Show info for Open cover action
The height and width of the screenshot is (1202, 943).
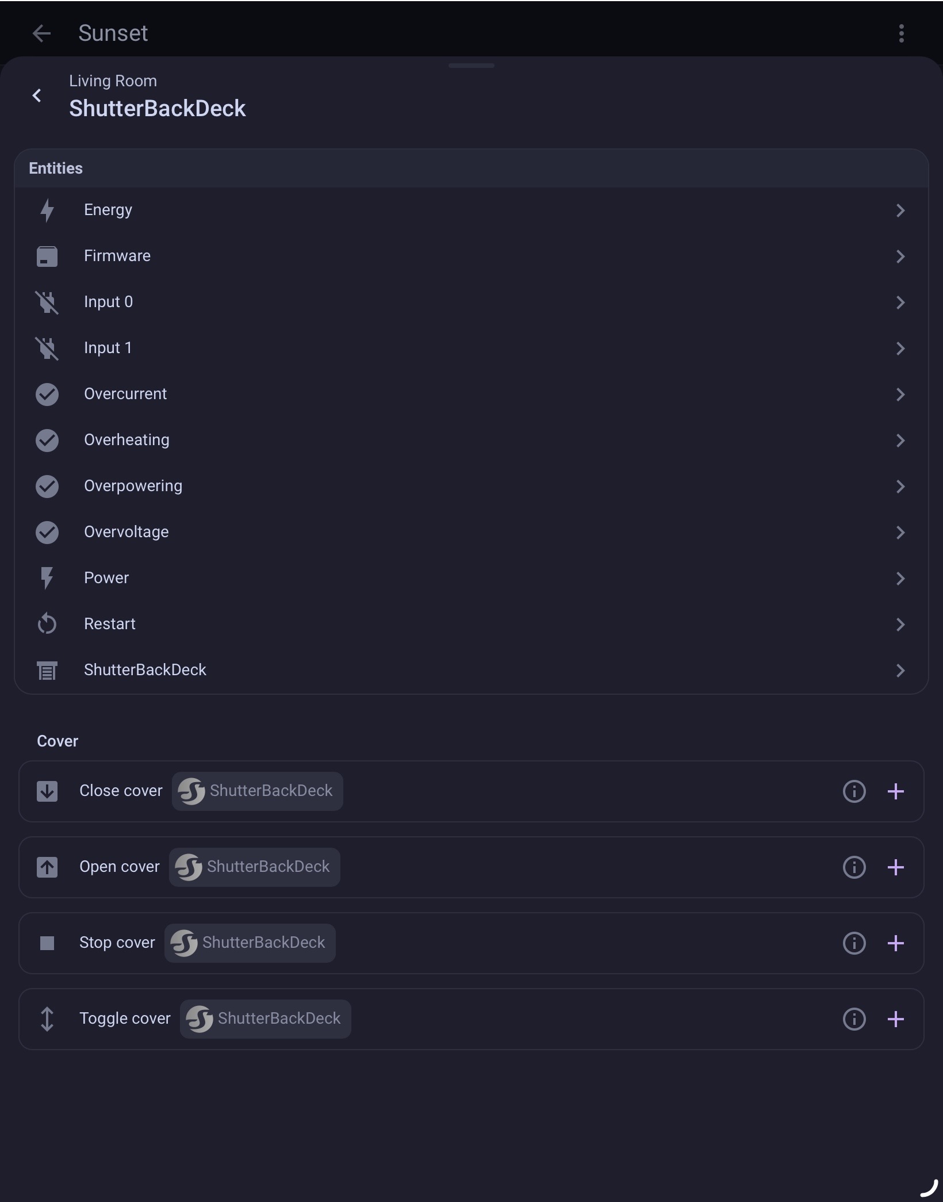tap(854, 867)
